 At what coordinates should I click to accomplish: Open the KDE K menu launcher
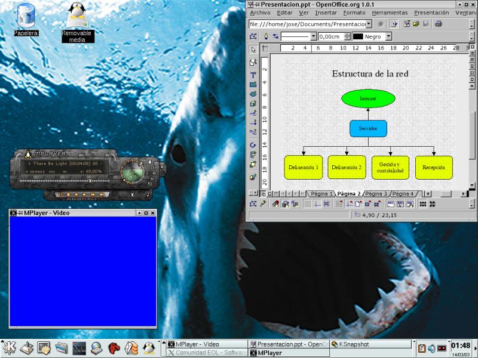[x=9, y=347]
